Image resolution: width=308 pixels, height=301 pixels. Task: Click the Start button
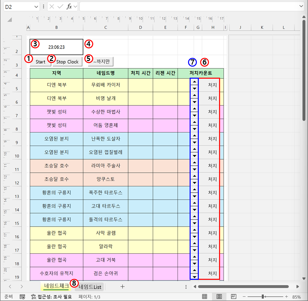pos(41,62)
